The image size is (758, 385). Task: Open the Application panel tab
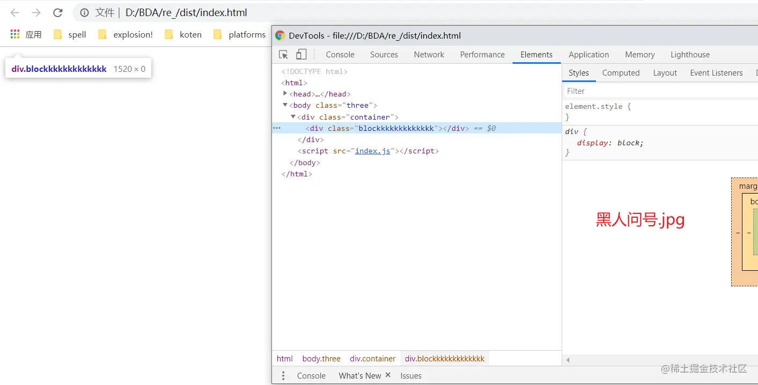point(589,55)
